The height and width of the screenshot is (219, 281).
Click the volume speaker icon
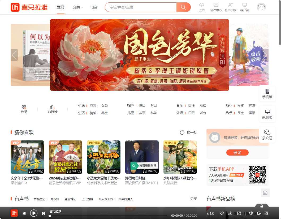tap(251, 213)
